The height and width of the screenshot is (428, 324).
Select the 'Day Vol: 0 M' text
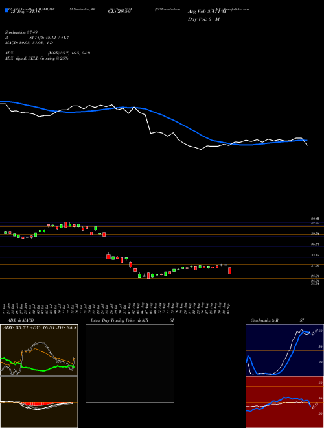pyautogui.click(x=203, y=19)
